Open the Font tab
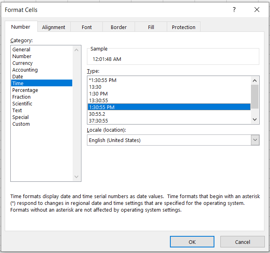 coord(87,27)
